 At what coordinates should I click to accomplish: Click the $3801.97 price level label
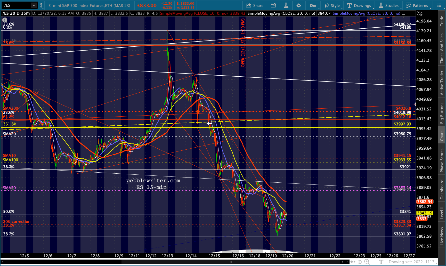pyautogui.click(x=402, y=234)
